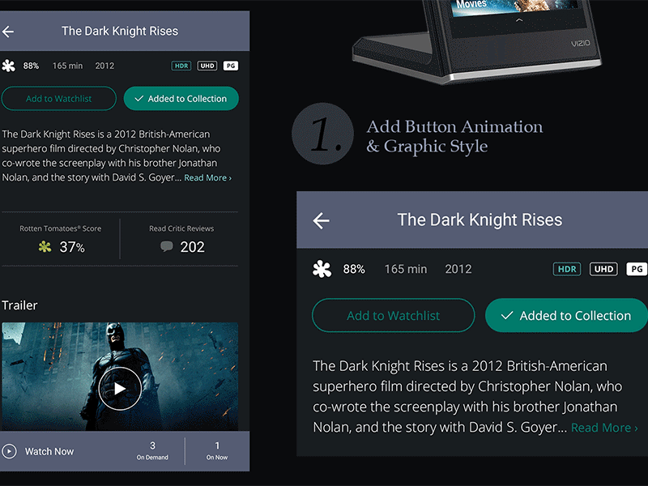Screen dimensions: 648x486
Task: Click small 165 min runtime text
Action: 67,66
